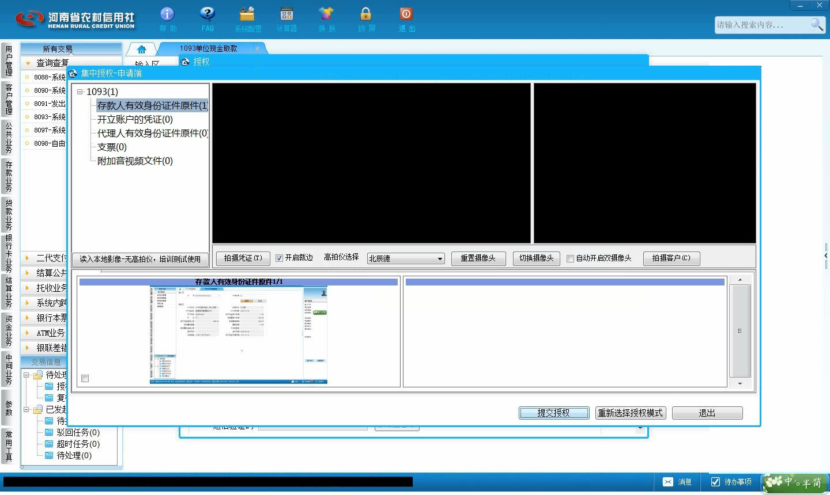Expand the 托收业务 category
Image resolution: width=830 pixels, height=495 pixels.
click(27, 288)
